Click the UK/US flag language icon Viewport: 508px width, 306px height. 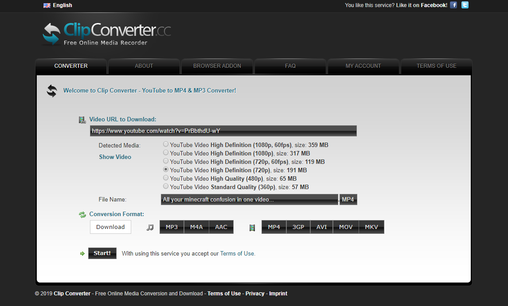pyautogui.click(x=47, y=5)
